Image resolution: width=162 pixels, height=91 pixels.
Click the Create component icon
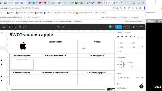click(x=58, y=27)
